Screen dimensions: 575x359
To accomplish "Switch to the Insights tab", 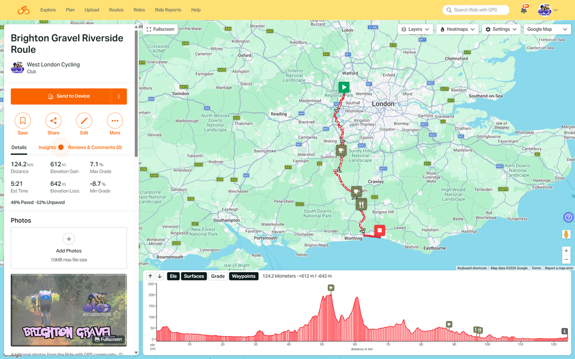I will [x=47, y=148].
